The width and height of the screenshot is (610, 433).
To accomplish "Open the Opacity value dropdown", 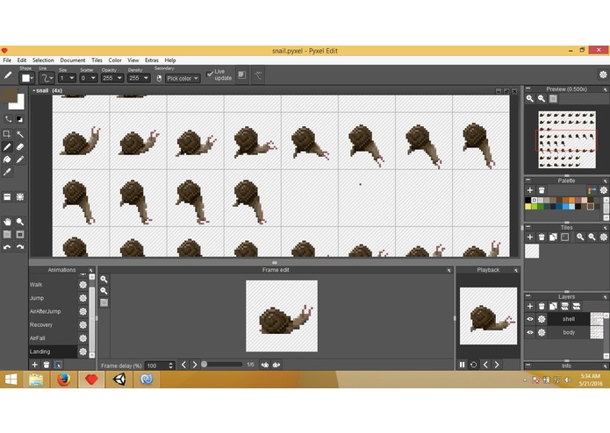I will pyautogui.click(x=112, y=78).
